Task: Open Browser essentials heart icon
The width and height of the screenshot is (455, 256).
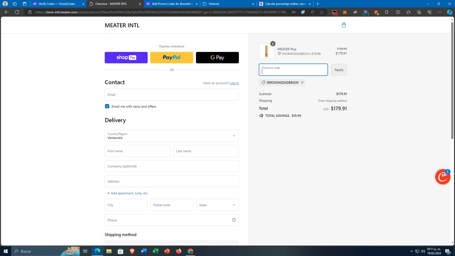Action: tap(429, 12)
